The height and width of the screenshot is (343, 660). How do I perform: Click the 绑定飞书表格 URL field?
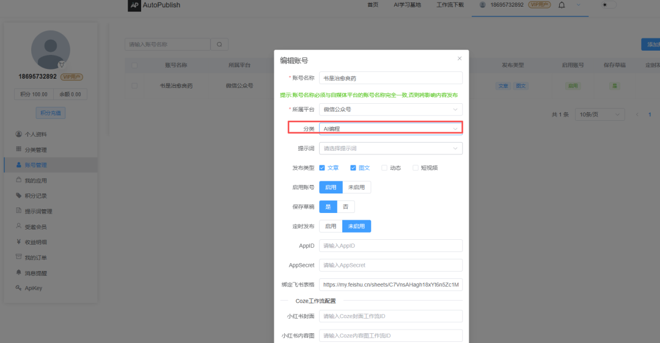391,284
